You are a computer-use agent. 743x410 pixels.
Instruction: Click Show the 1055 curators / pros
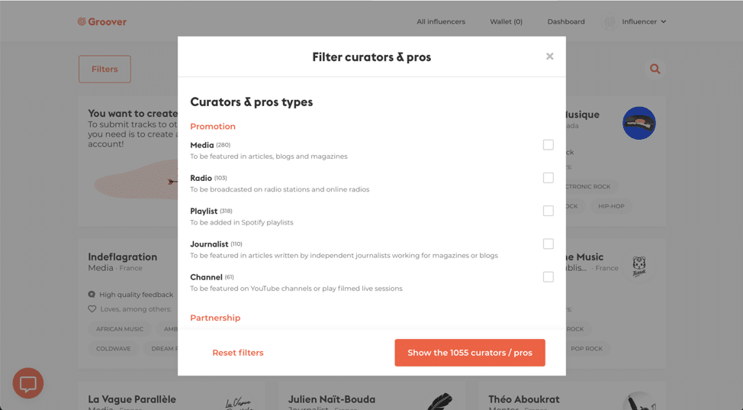pos(470,353)
